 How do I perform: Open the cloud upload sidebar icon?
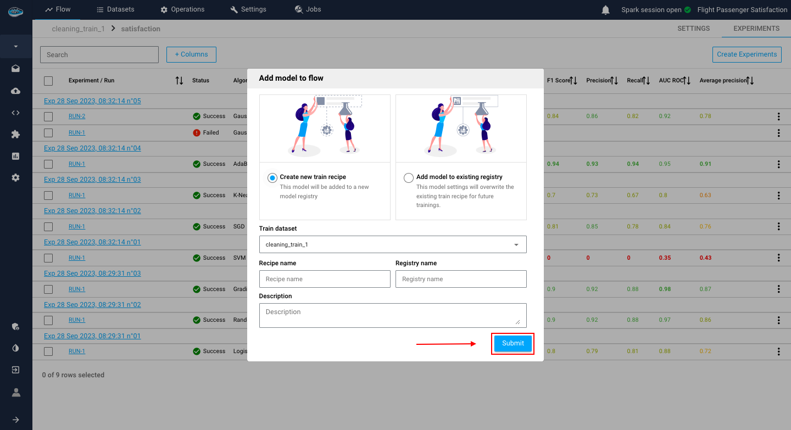[16, 91]
